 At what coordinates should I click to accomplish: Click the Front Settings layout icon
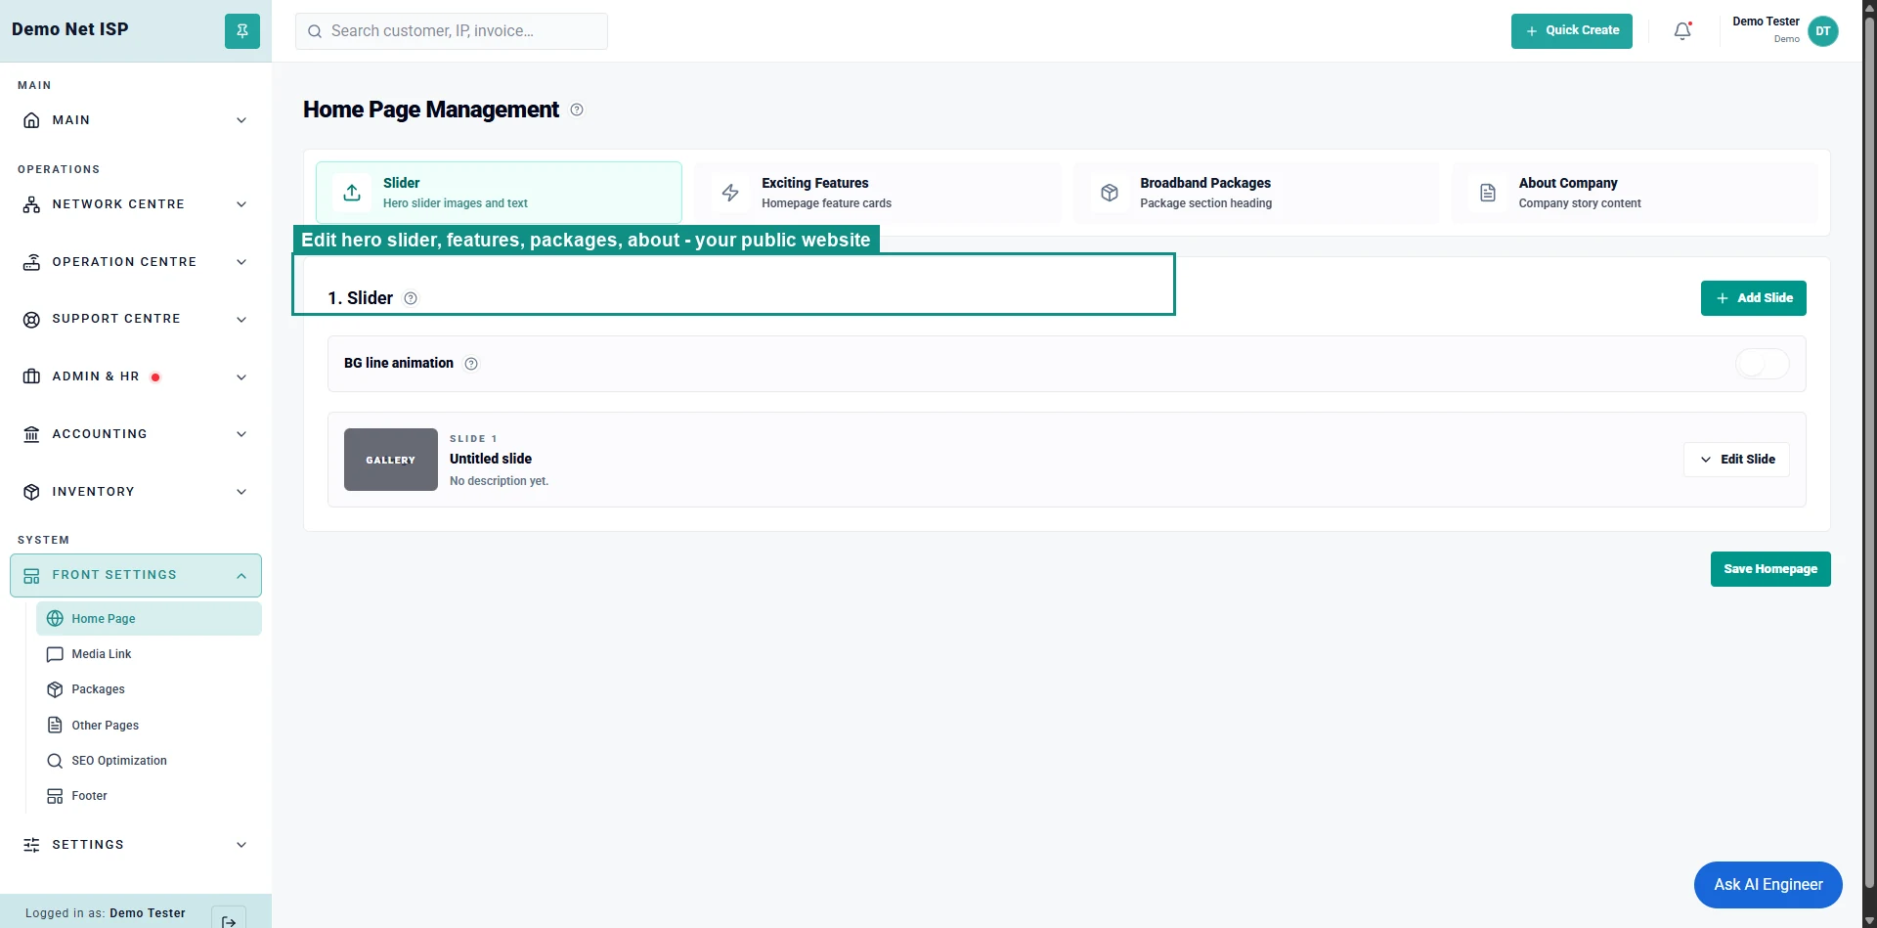[x=31, y=576]
